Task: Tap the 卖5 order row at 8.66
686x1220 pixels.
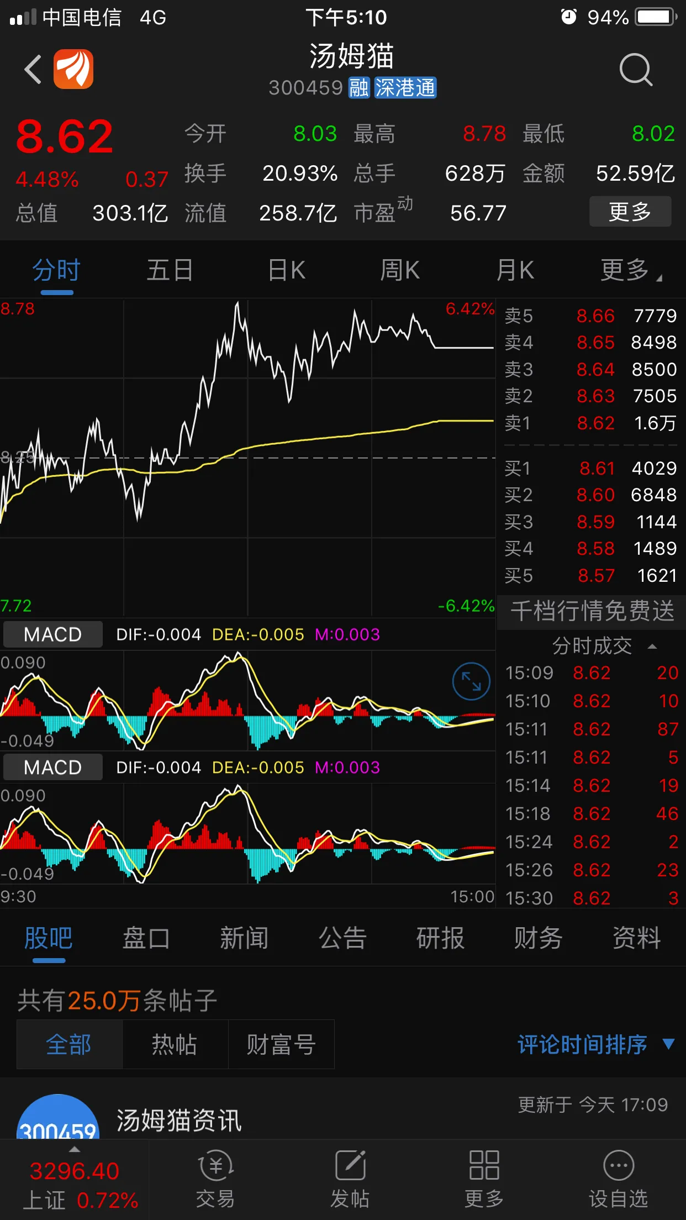Action: click(590, 315)
